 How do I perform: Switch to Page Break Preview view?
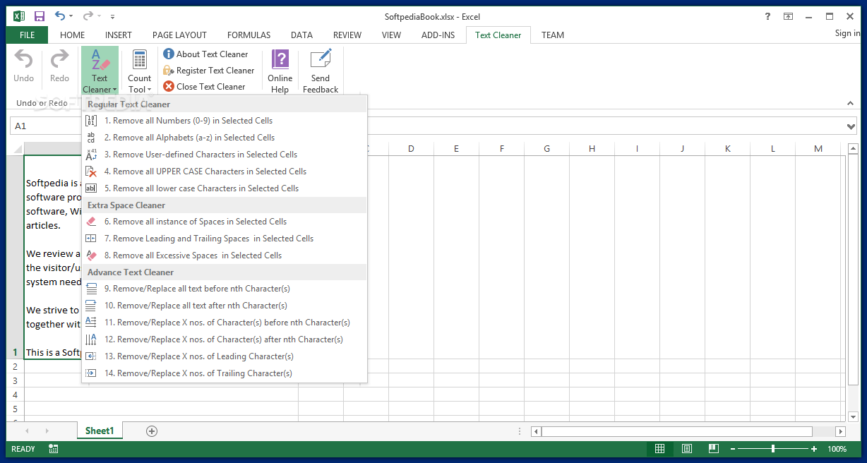click(x=713, y=449)
